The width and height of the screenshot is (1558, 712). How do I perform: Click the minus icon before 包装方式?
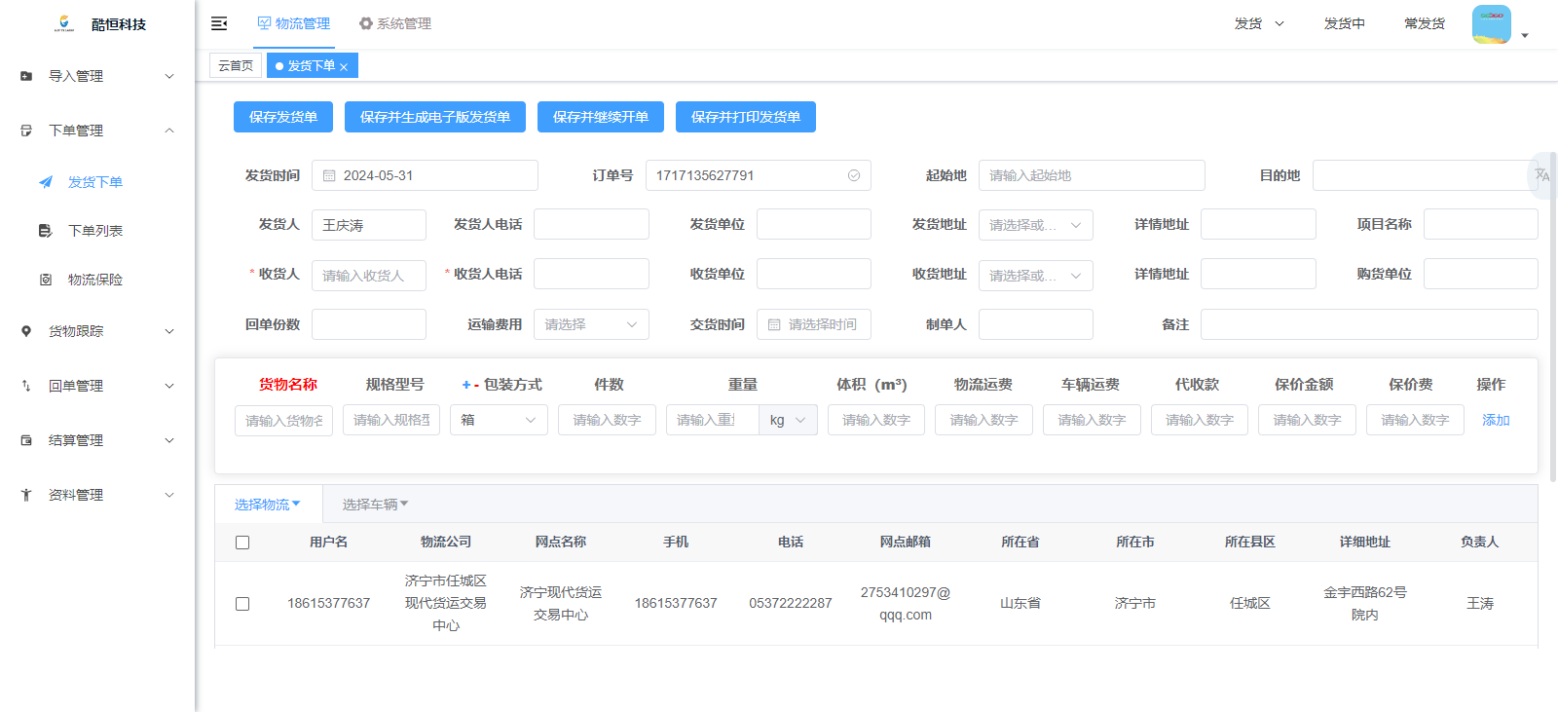477,385
